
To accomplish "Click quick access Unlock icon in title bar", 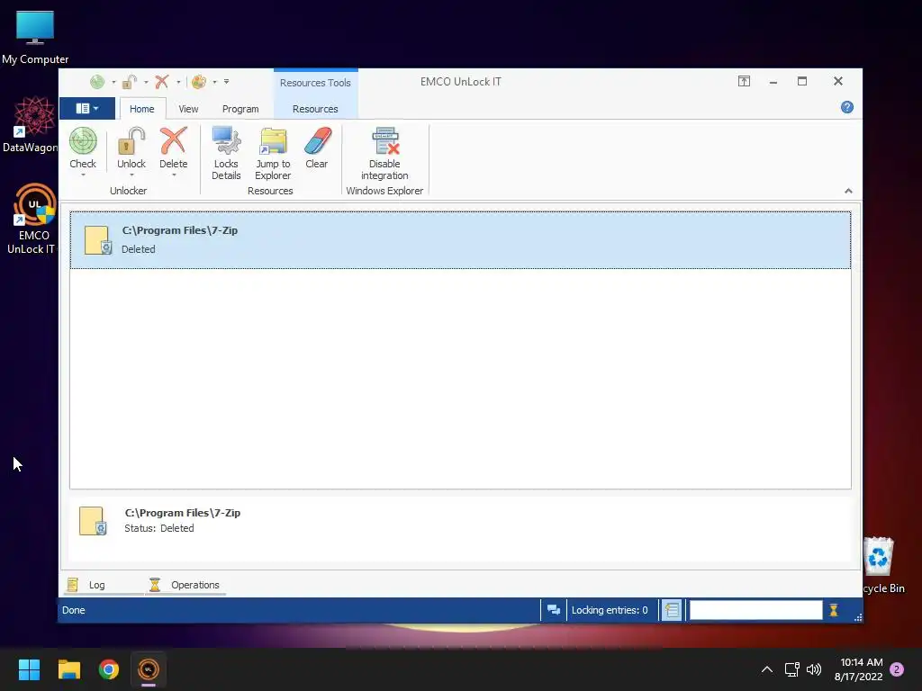I will pos(130,82).
